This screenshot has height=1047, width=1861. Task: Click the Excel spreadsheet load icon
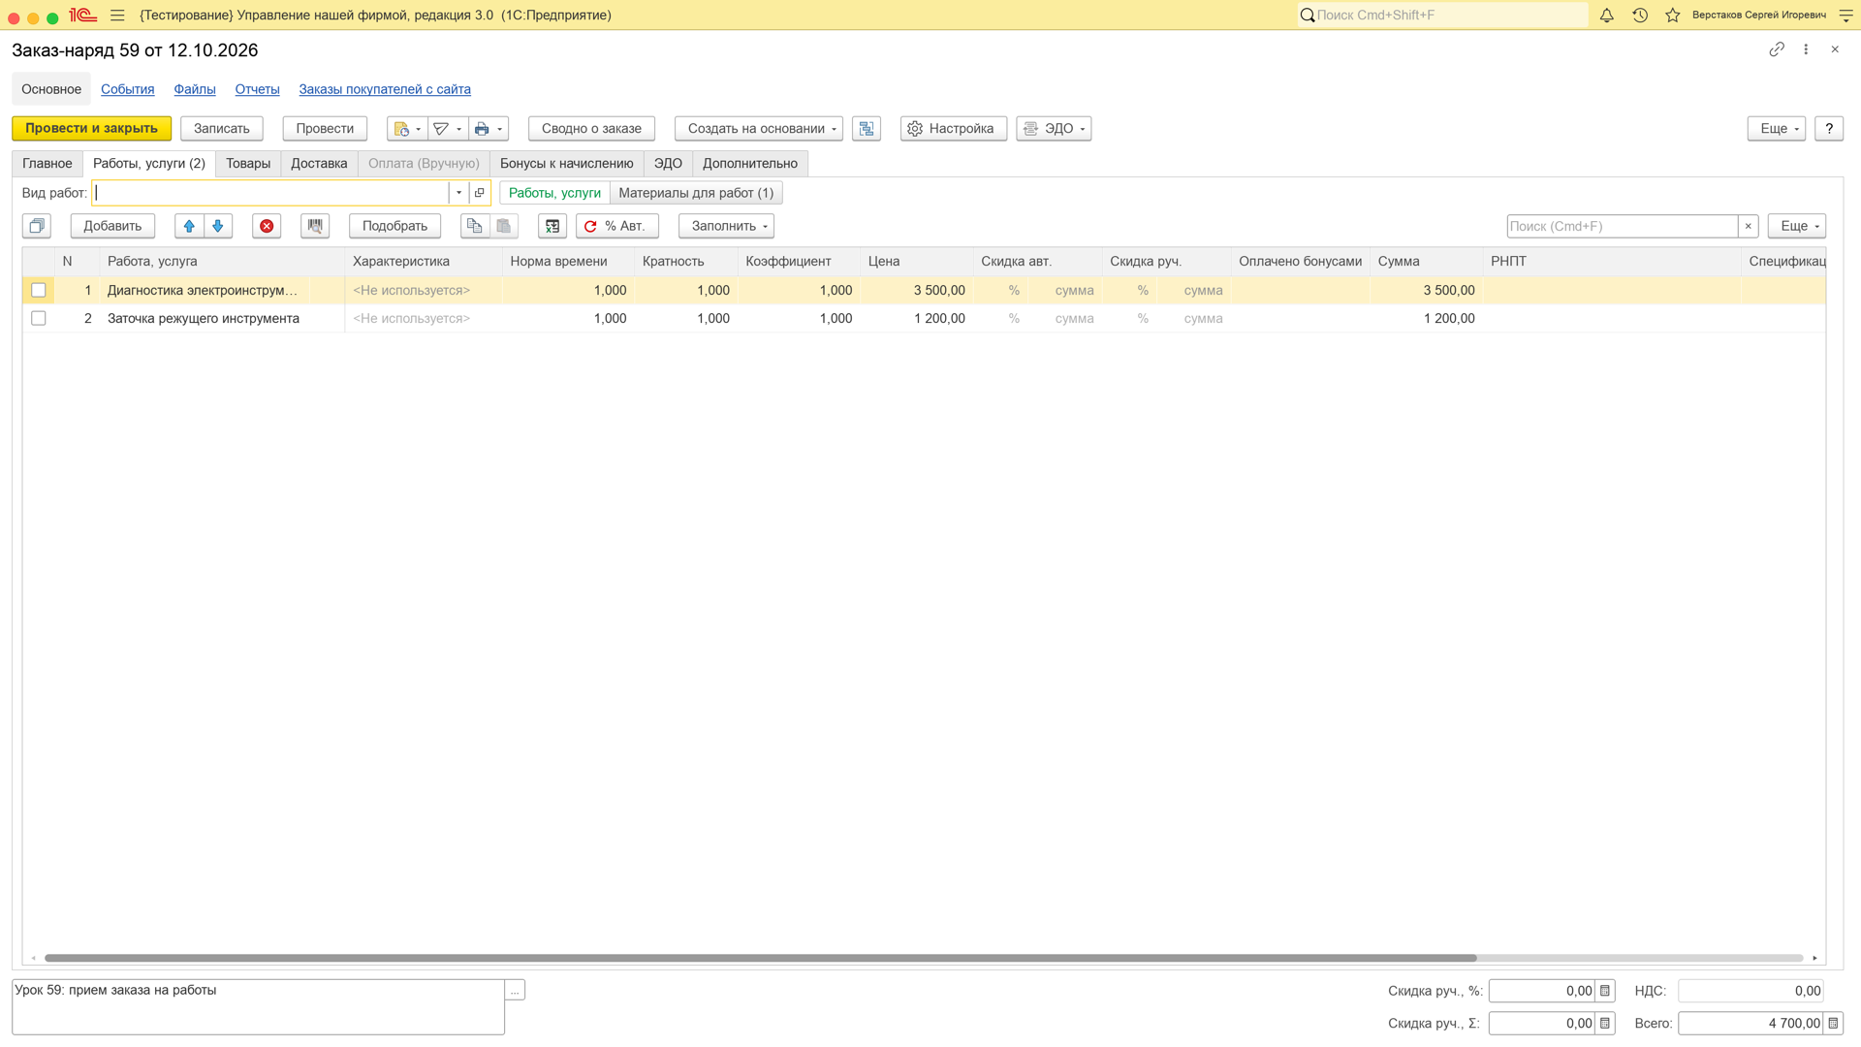tap(552, 226)
